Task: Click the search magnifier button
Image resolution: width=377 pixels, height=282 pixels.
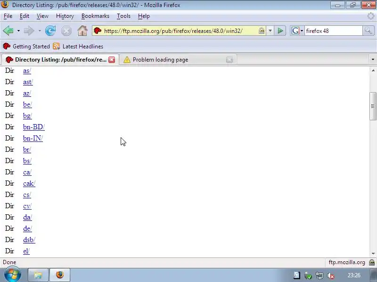Action: (x=368, y=31)
